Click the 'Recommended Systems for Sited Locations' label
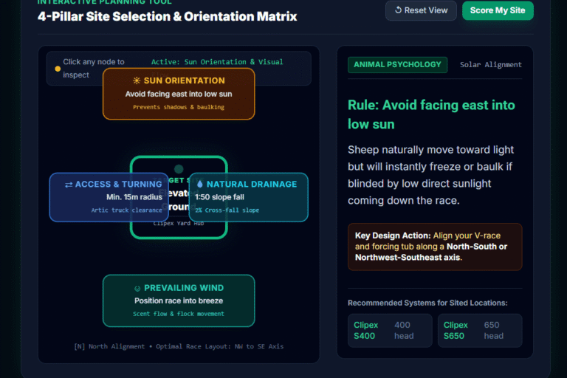 [427, 303]
